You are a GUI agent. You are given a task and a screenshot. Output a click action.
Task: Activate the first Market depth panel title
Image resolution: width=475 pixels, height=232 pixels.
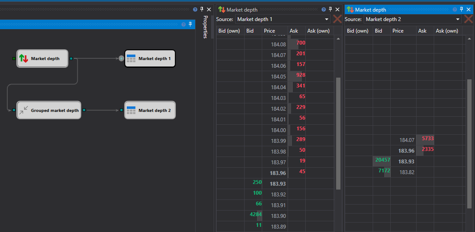click(x=242, y=10)
